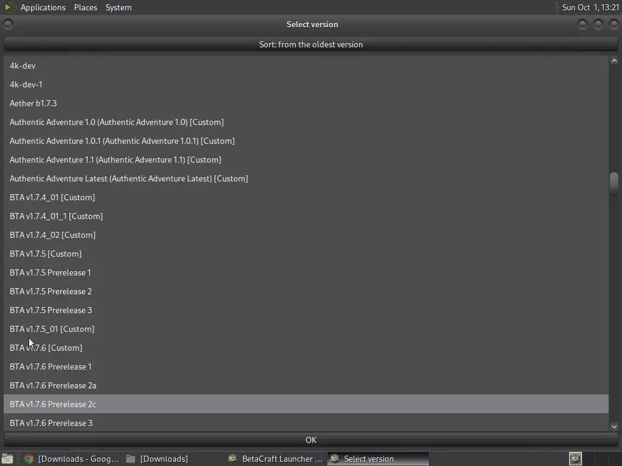Viewport: 622px width, 466px height.
Task: Select BTA v1.7.6 [Custom]
Action: click(x=306, y=348)
